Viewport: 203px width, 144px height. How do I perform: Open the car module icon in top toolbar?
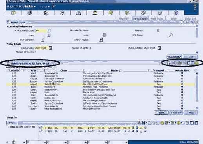[x=78, y=13]
